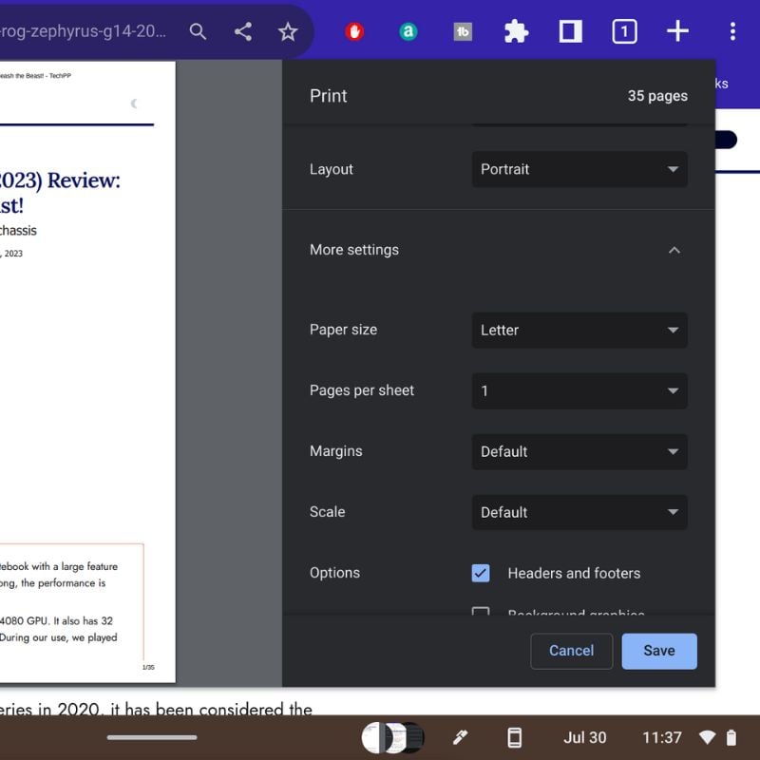Click the teal circular extension icon
760x760 pixels.
[x=407, y=30]
